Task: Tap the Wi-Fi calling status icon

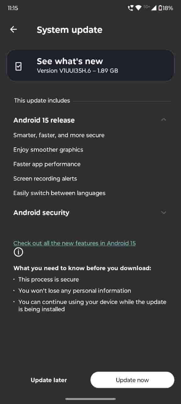Action: tap(130, 8)
